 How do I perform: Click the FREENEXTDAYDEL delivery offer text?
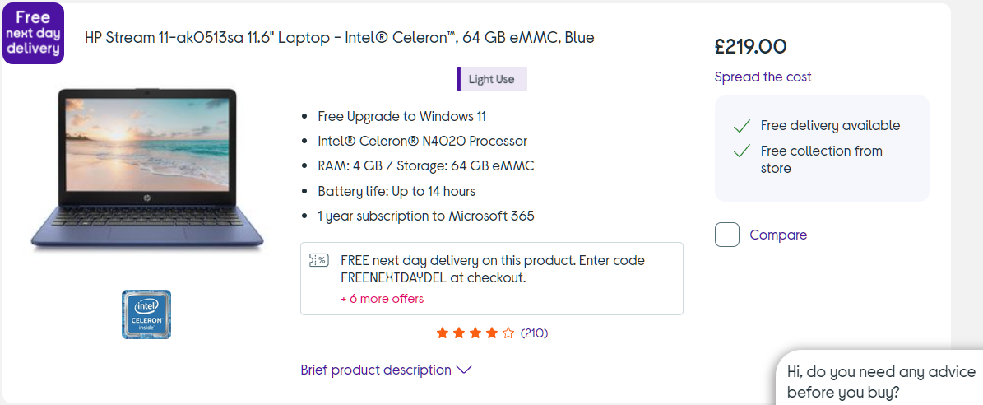click(x=492, y=269)
